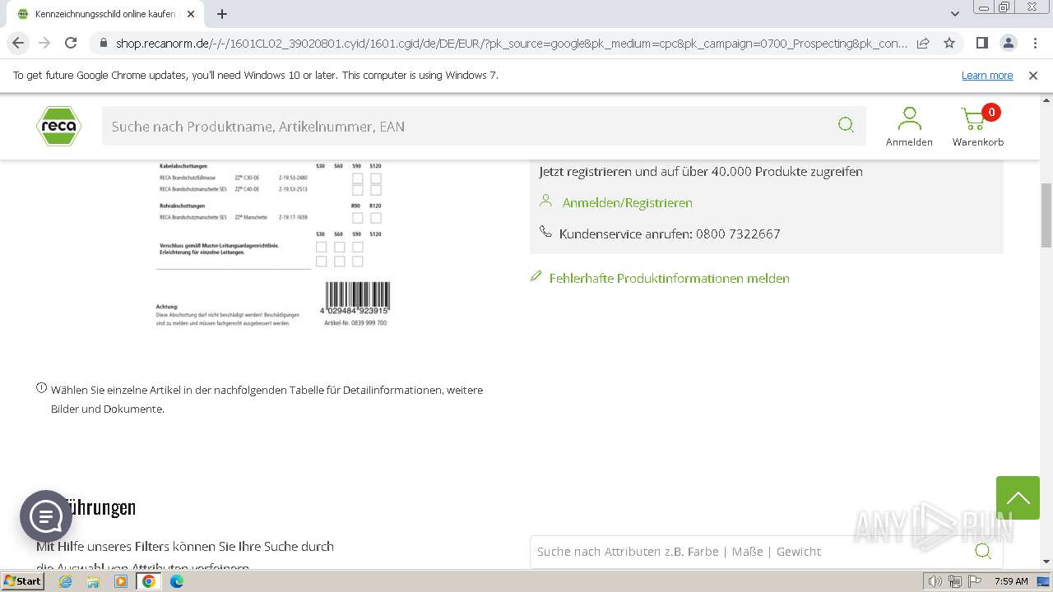Image resolution: width=1053 pixels, height=592 pixels.
Task: Click the info icon next to Wählen Sie
Action: [x=41, y=388]
